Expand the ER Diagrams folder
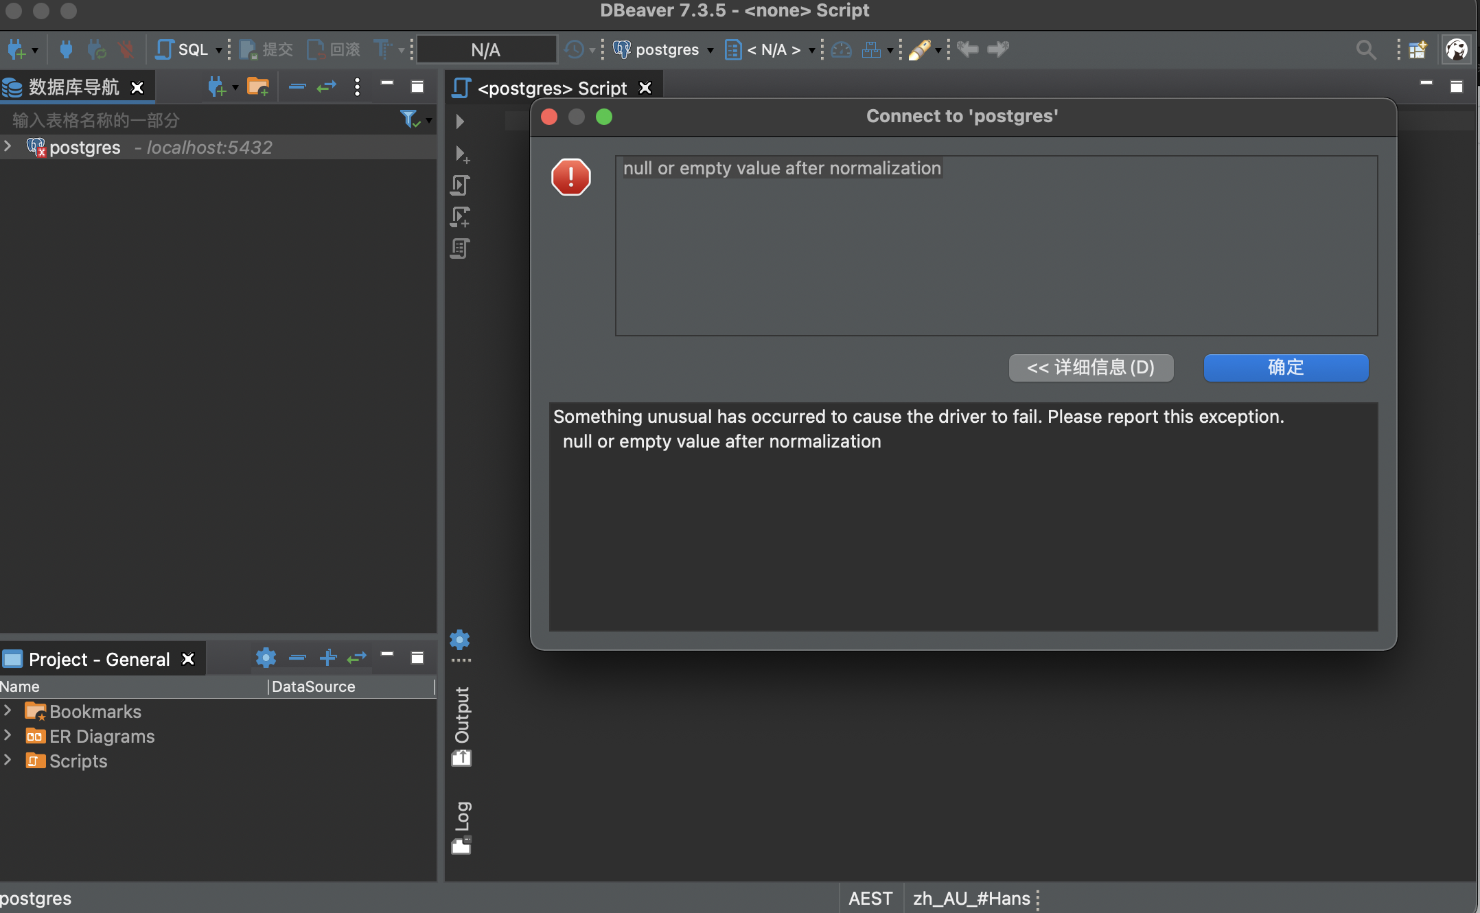Viewport: 1480px width, 913px height. (x=8, y=735)
